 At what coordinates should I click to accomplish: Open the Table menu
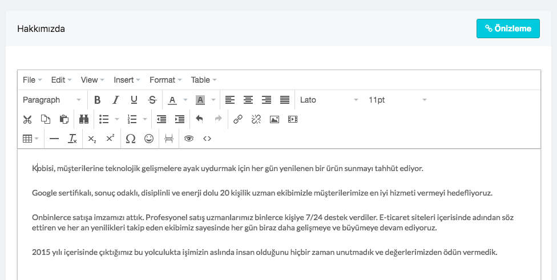pyautogui.click(x=204, y=80)
